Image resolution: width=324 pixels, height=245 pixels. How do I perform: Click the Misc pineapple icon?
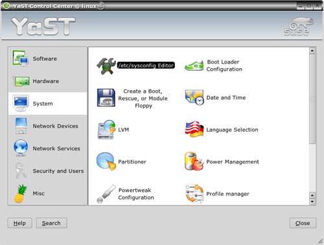coord(20,193)
